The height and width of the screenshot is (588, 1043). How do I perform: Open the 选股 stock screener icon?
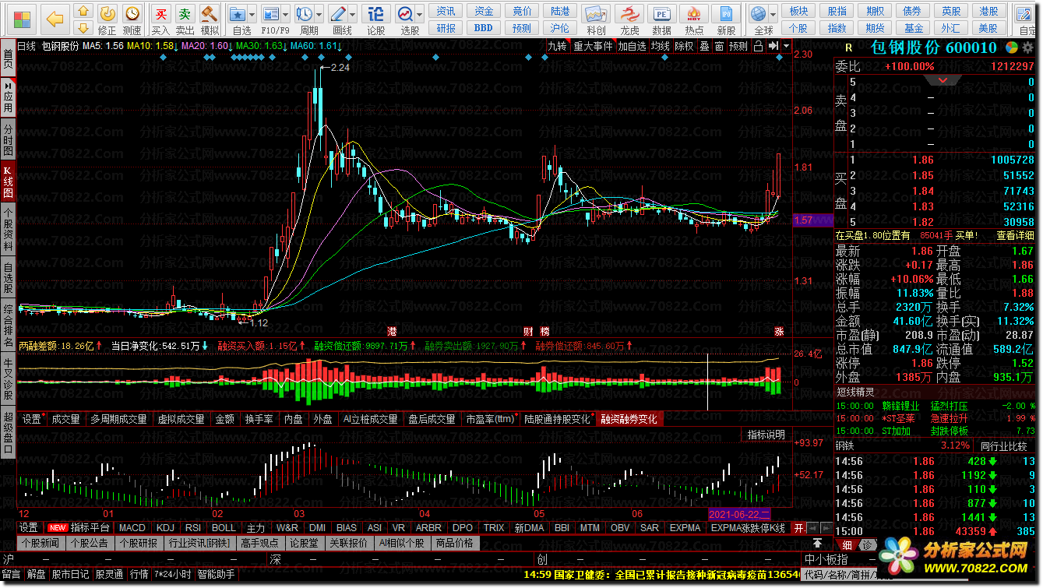(x=405, y=16)
